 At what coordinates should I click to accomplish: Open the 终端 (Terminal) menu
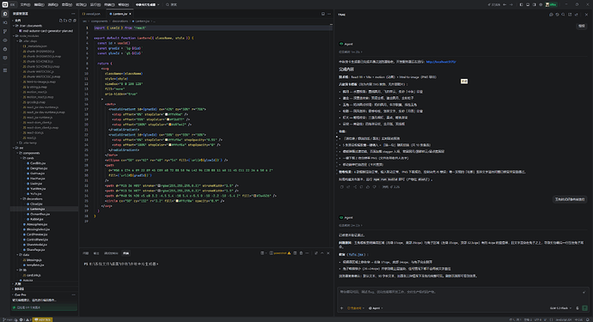click(109, 4)
